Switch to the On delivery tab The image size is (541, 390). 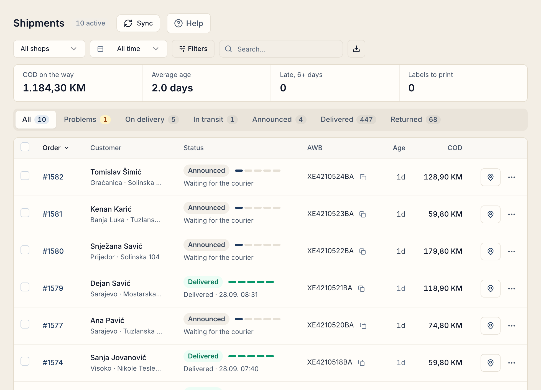152,120
